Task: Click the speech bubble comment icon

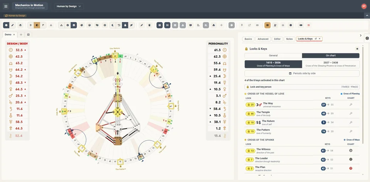Action: tap(190, 25)
